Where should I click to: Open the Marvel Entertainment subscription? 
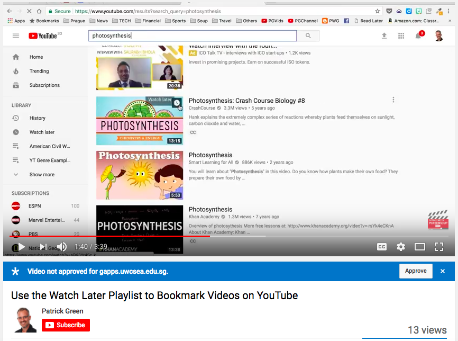(x=45, y=220)
